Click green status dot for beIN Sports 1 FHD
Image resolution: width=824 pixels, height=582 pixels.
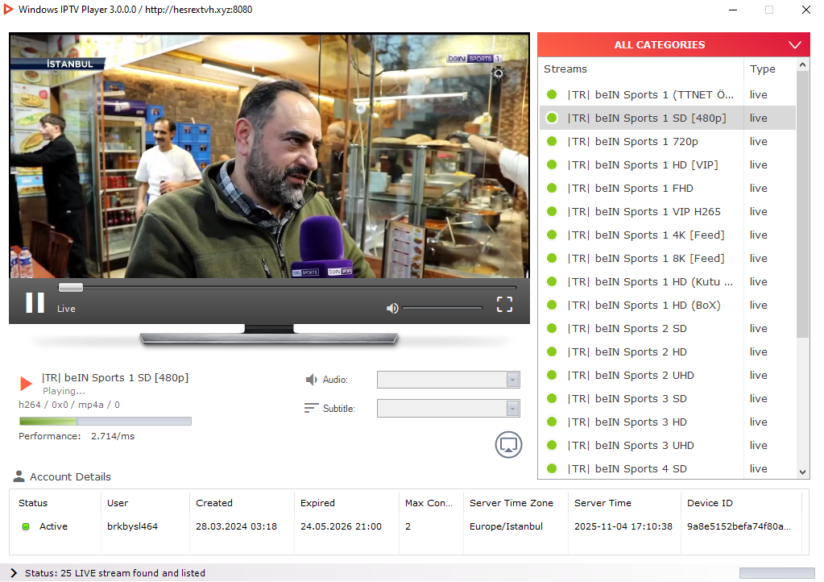coord(552,188)
